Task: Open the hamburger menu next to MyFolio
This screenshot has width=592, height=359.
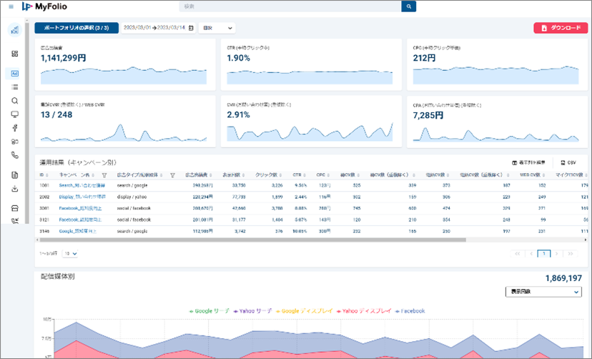Action: point(11,6)
